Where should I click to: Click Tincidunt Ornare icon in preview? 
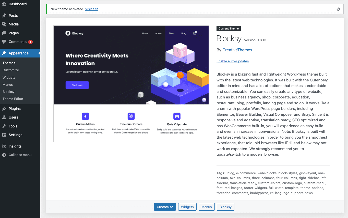(x=131, y=117)
